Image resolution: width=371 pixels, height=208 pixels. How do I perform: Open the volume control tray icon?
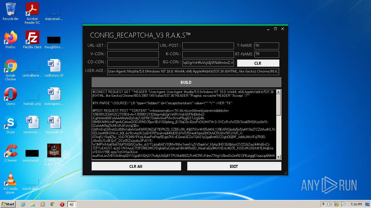click(x=330, y=204)
